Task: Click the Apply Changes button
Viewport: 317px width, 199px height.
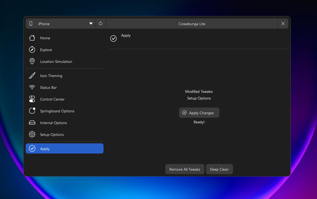Action: point(199,113)
